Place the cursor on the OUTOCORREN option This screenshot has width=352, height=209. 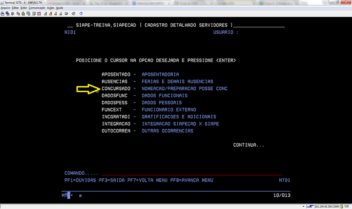116,131
